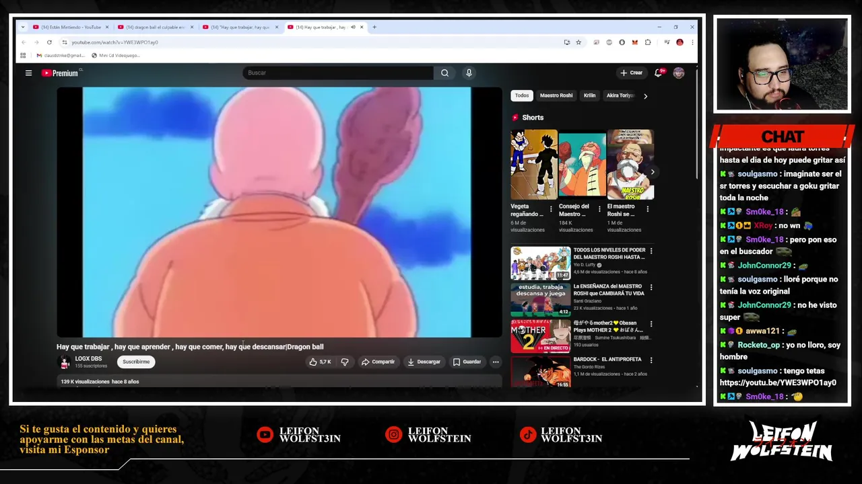Go back in Chrome browser
Screen dimensions: 862x484
(x=23, y=42)
